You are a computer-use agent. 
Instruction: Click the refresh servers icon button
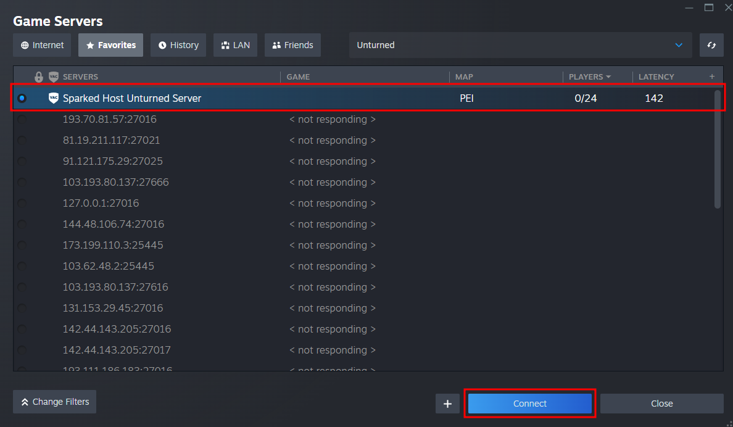click(x=711, y=45)
